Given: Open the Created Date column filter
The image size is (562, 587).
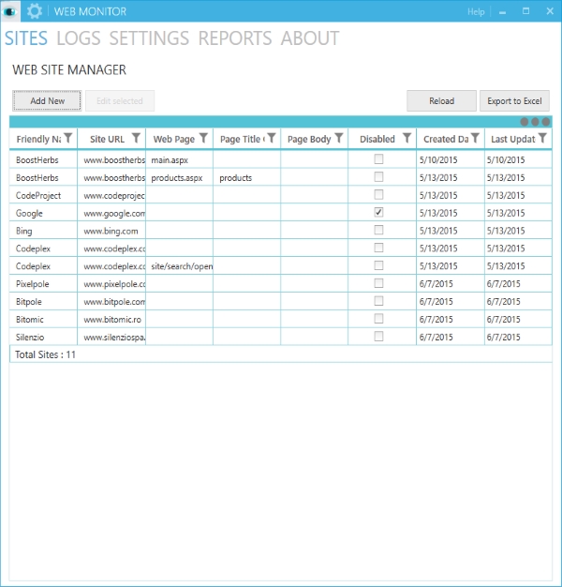Looking at the screenshot, I should [x=475, y=138].
